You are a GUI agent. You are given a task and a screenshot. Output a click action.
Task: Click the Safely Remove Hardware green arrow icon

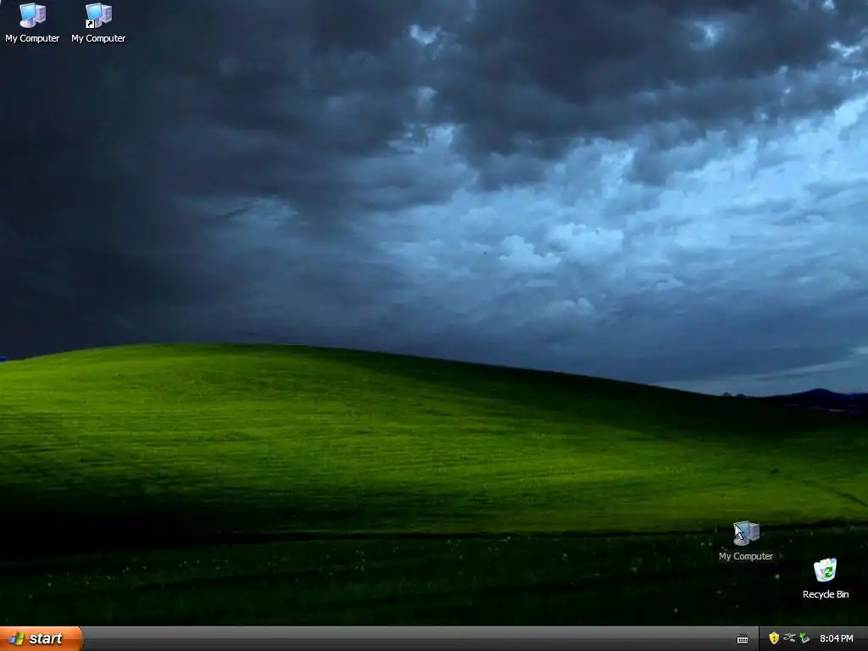(804, 638)
